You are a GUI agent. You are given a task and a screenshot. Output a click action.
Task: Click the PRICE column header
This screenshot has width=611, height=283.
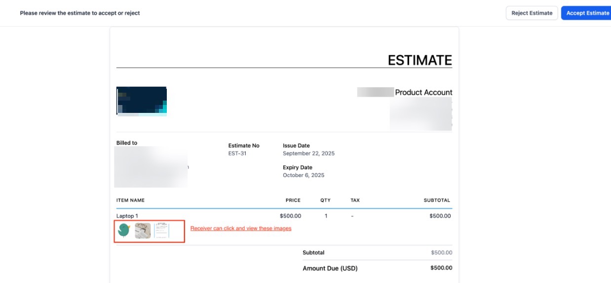pyautogui.click(x=293, y=200)
